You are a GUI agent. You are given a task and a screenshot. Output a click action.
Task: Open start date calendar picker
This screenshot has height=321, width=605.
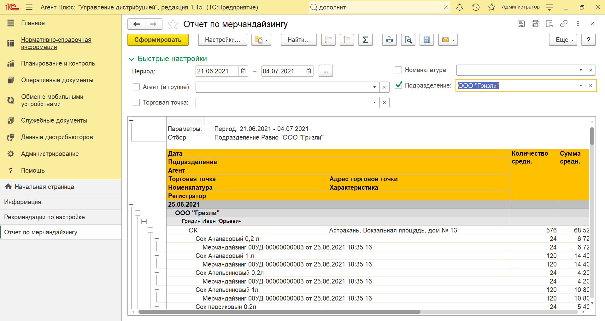click(x=243, y=71)
